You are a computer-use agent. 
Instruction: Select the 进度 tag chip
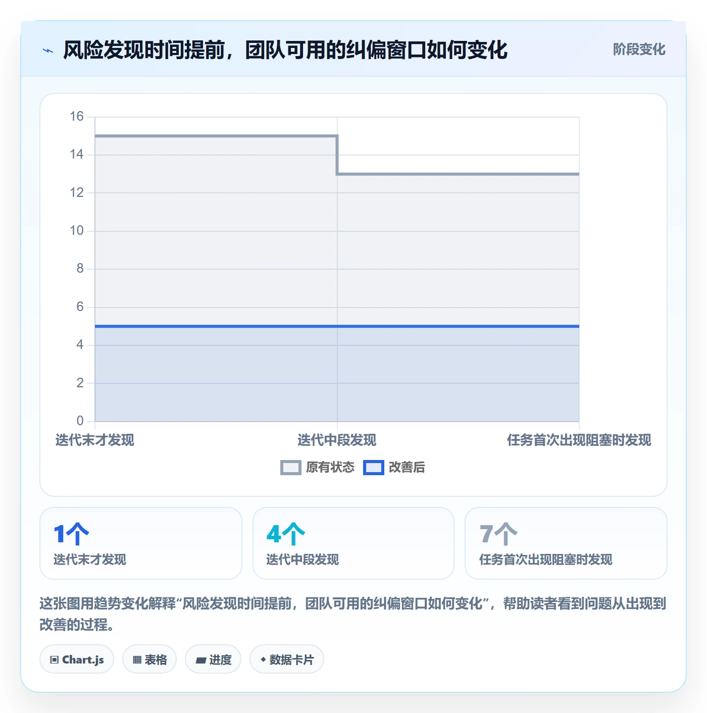click(x=213, y=659)
